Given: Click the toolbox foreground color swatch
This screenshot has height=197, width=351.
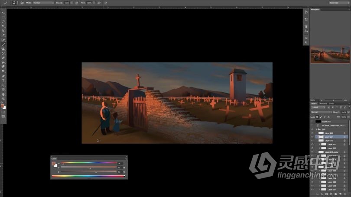Looking at the screenshot, I should (2, 106).
